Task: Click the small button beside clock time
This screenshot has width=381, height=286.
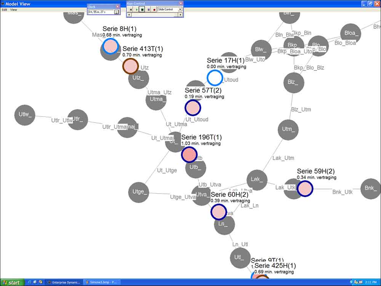Action: (116, 12)
